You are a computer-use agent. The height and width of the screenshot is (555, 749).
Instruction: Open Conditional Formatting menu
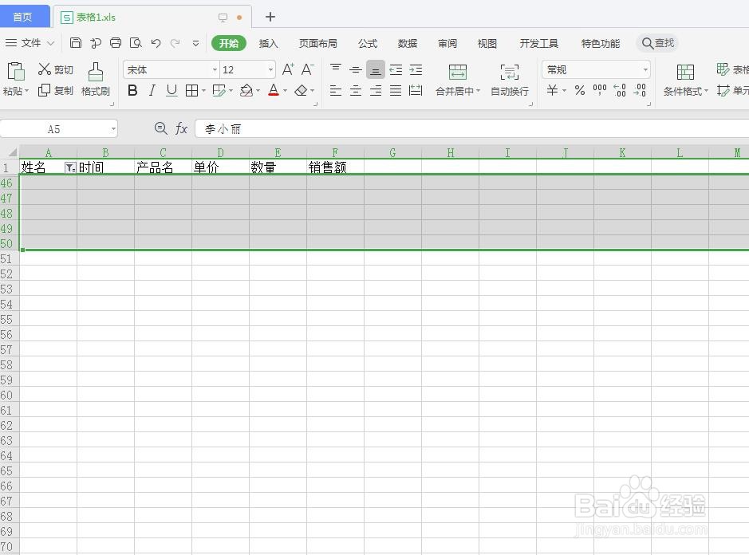point(685,80)
